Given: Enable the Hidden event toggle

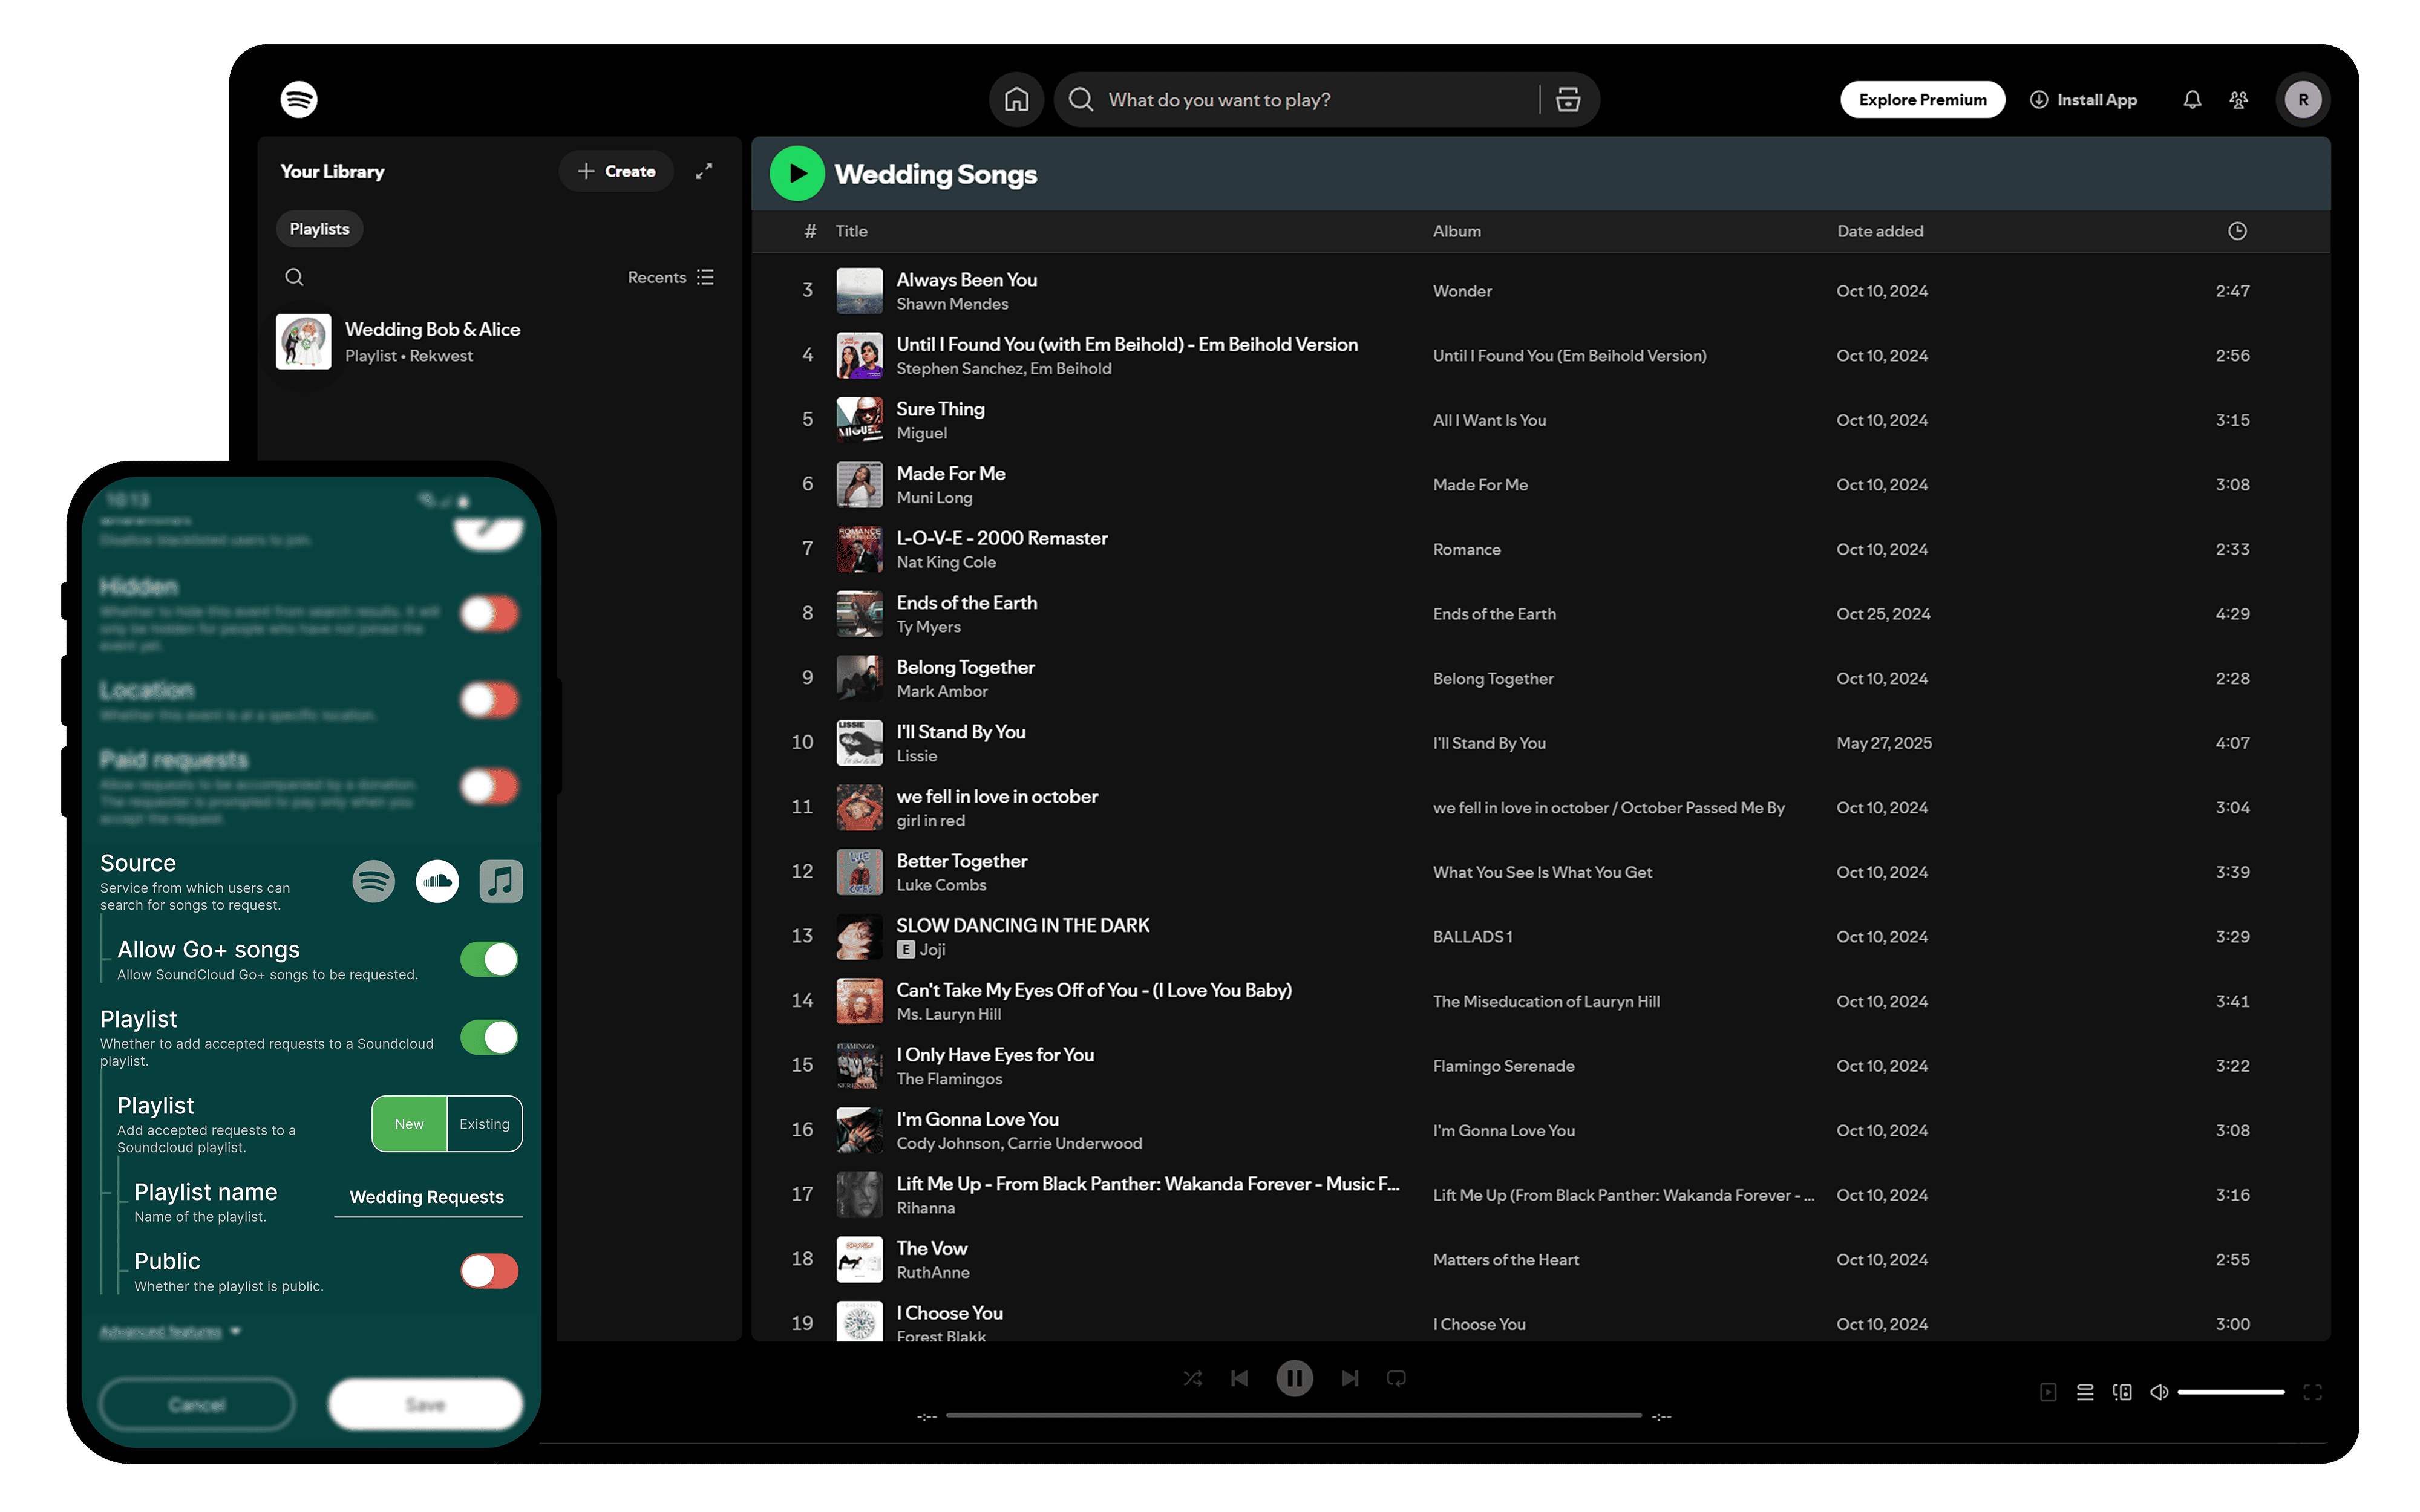Looking at the screenshot, I should (x=489, y=612).
